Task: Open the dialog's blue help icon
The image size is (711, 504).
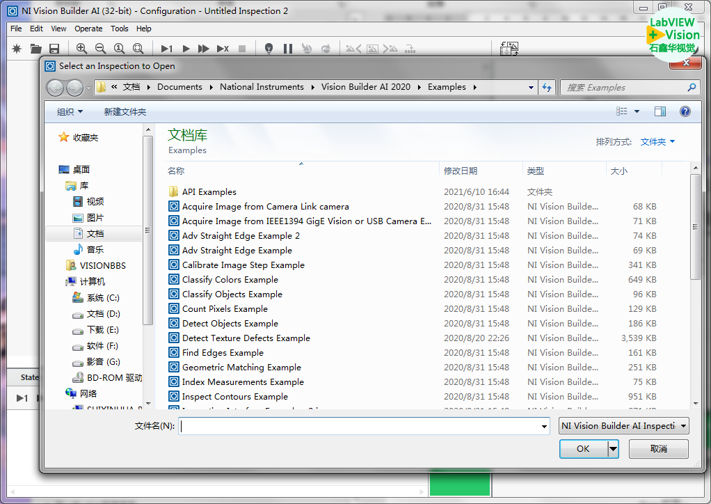Action: pos(685,111)
